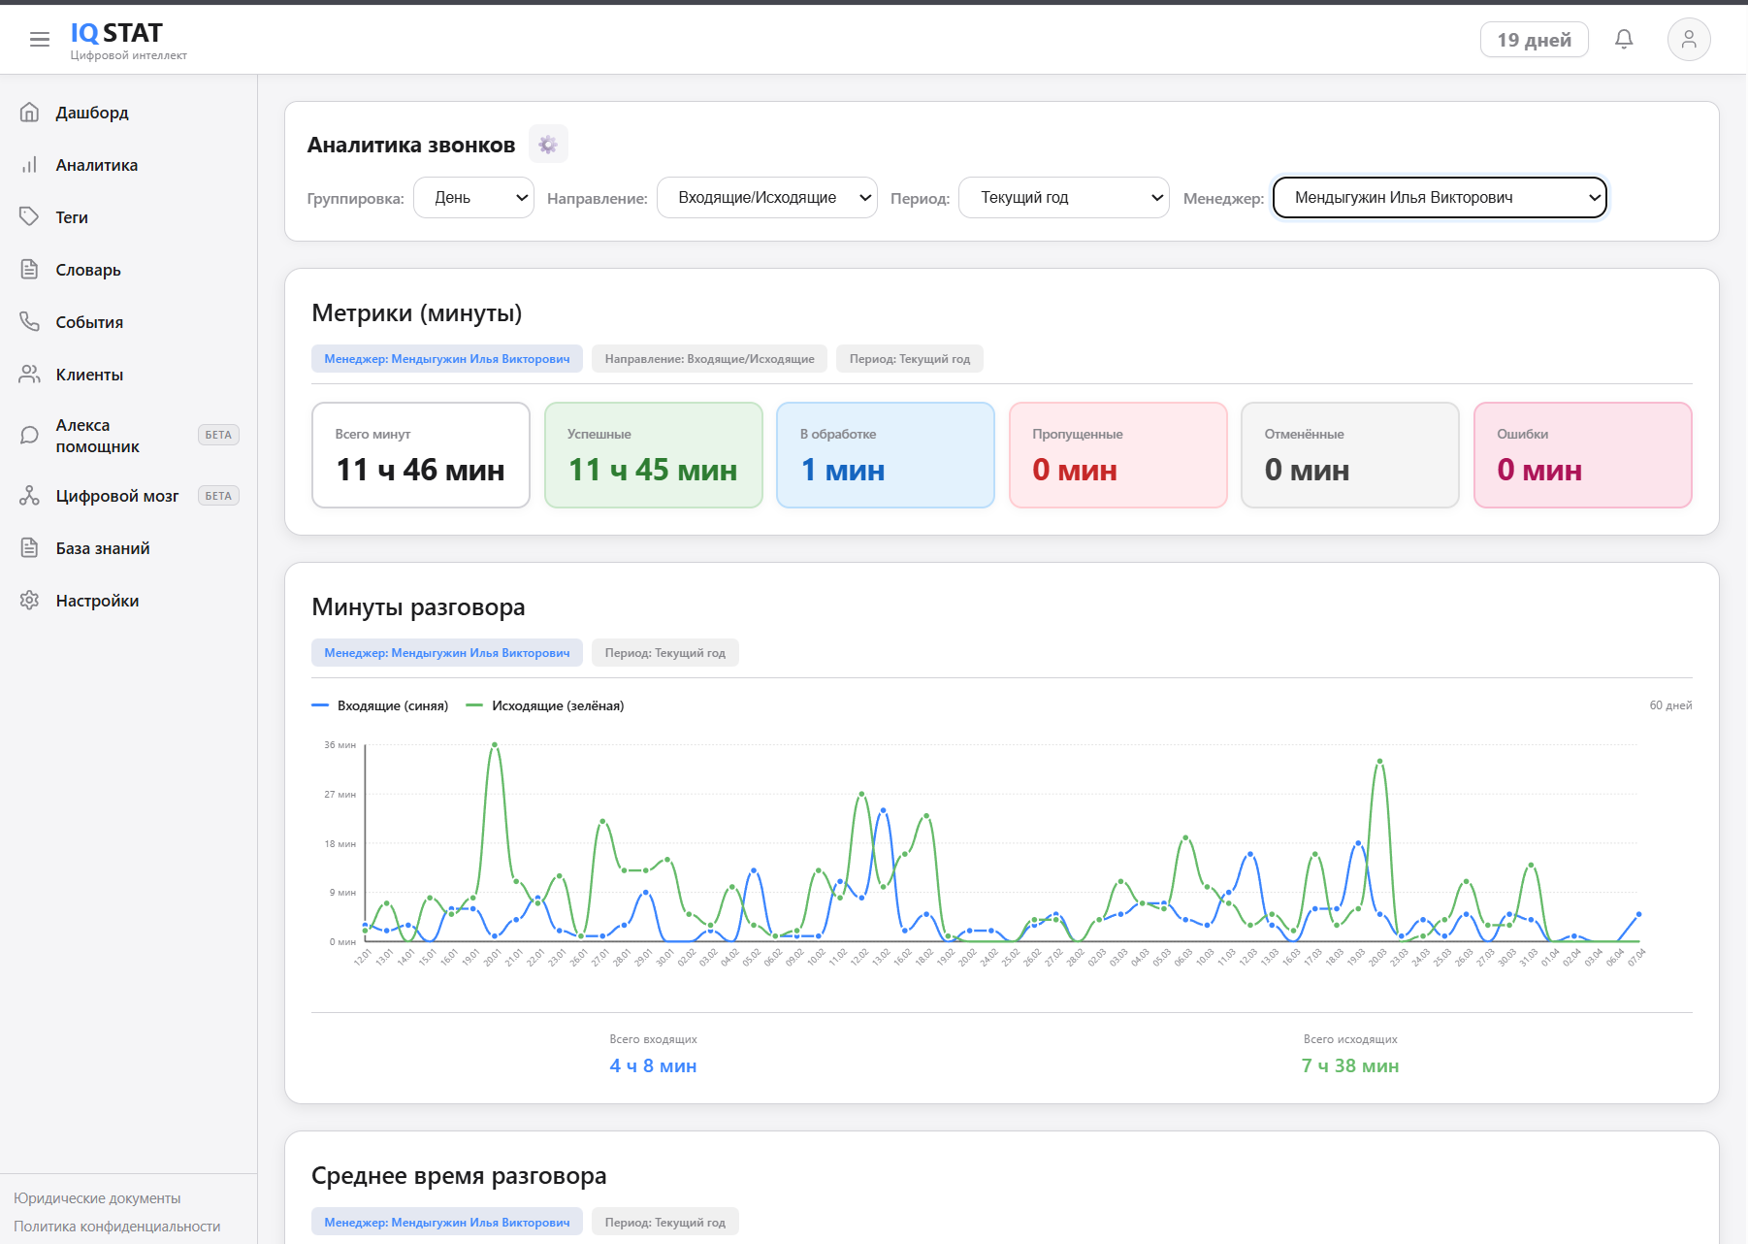Expand the Менеджер selection dropdown

click(1439, 198)
